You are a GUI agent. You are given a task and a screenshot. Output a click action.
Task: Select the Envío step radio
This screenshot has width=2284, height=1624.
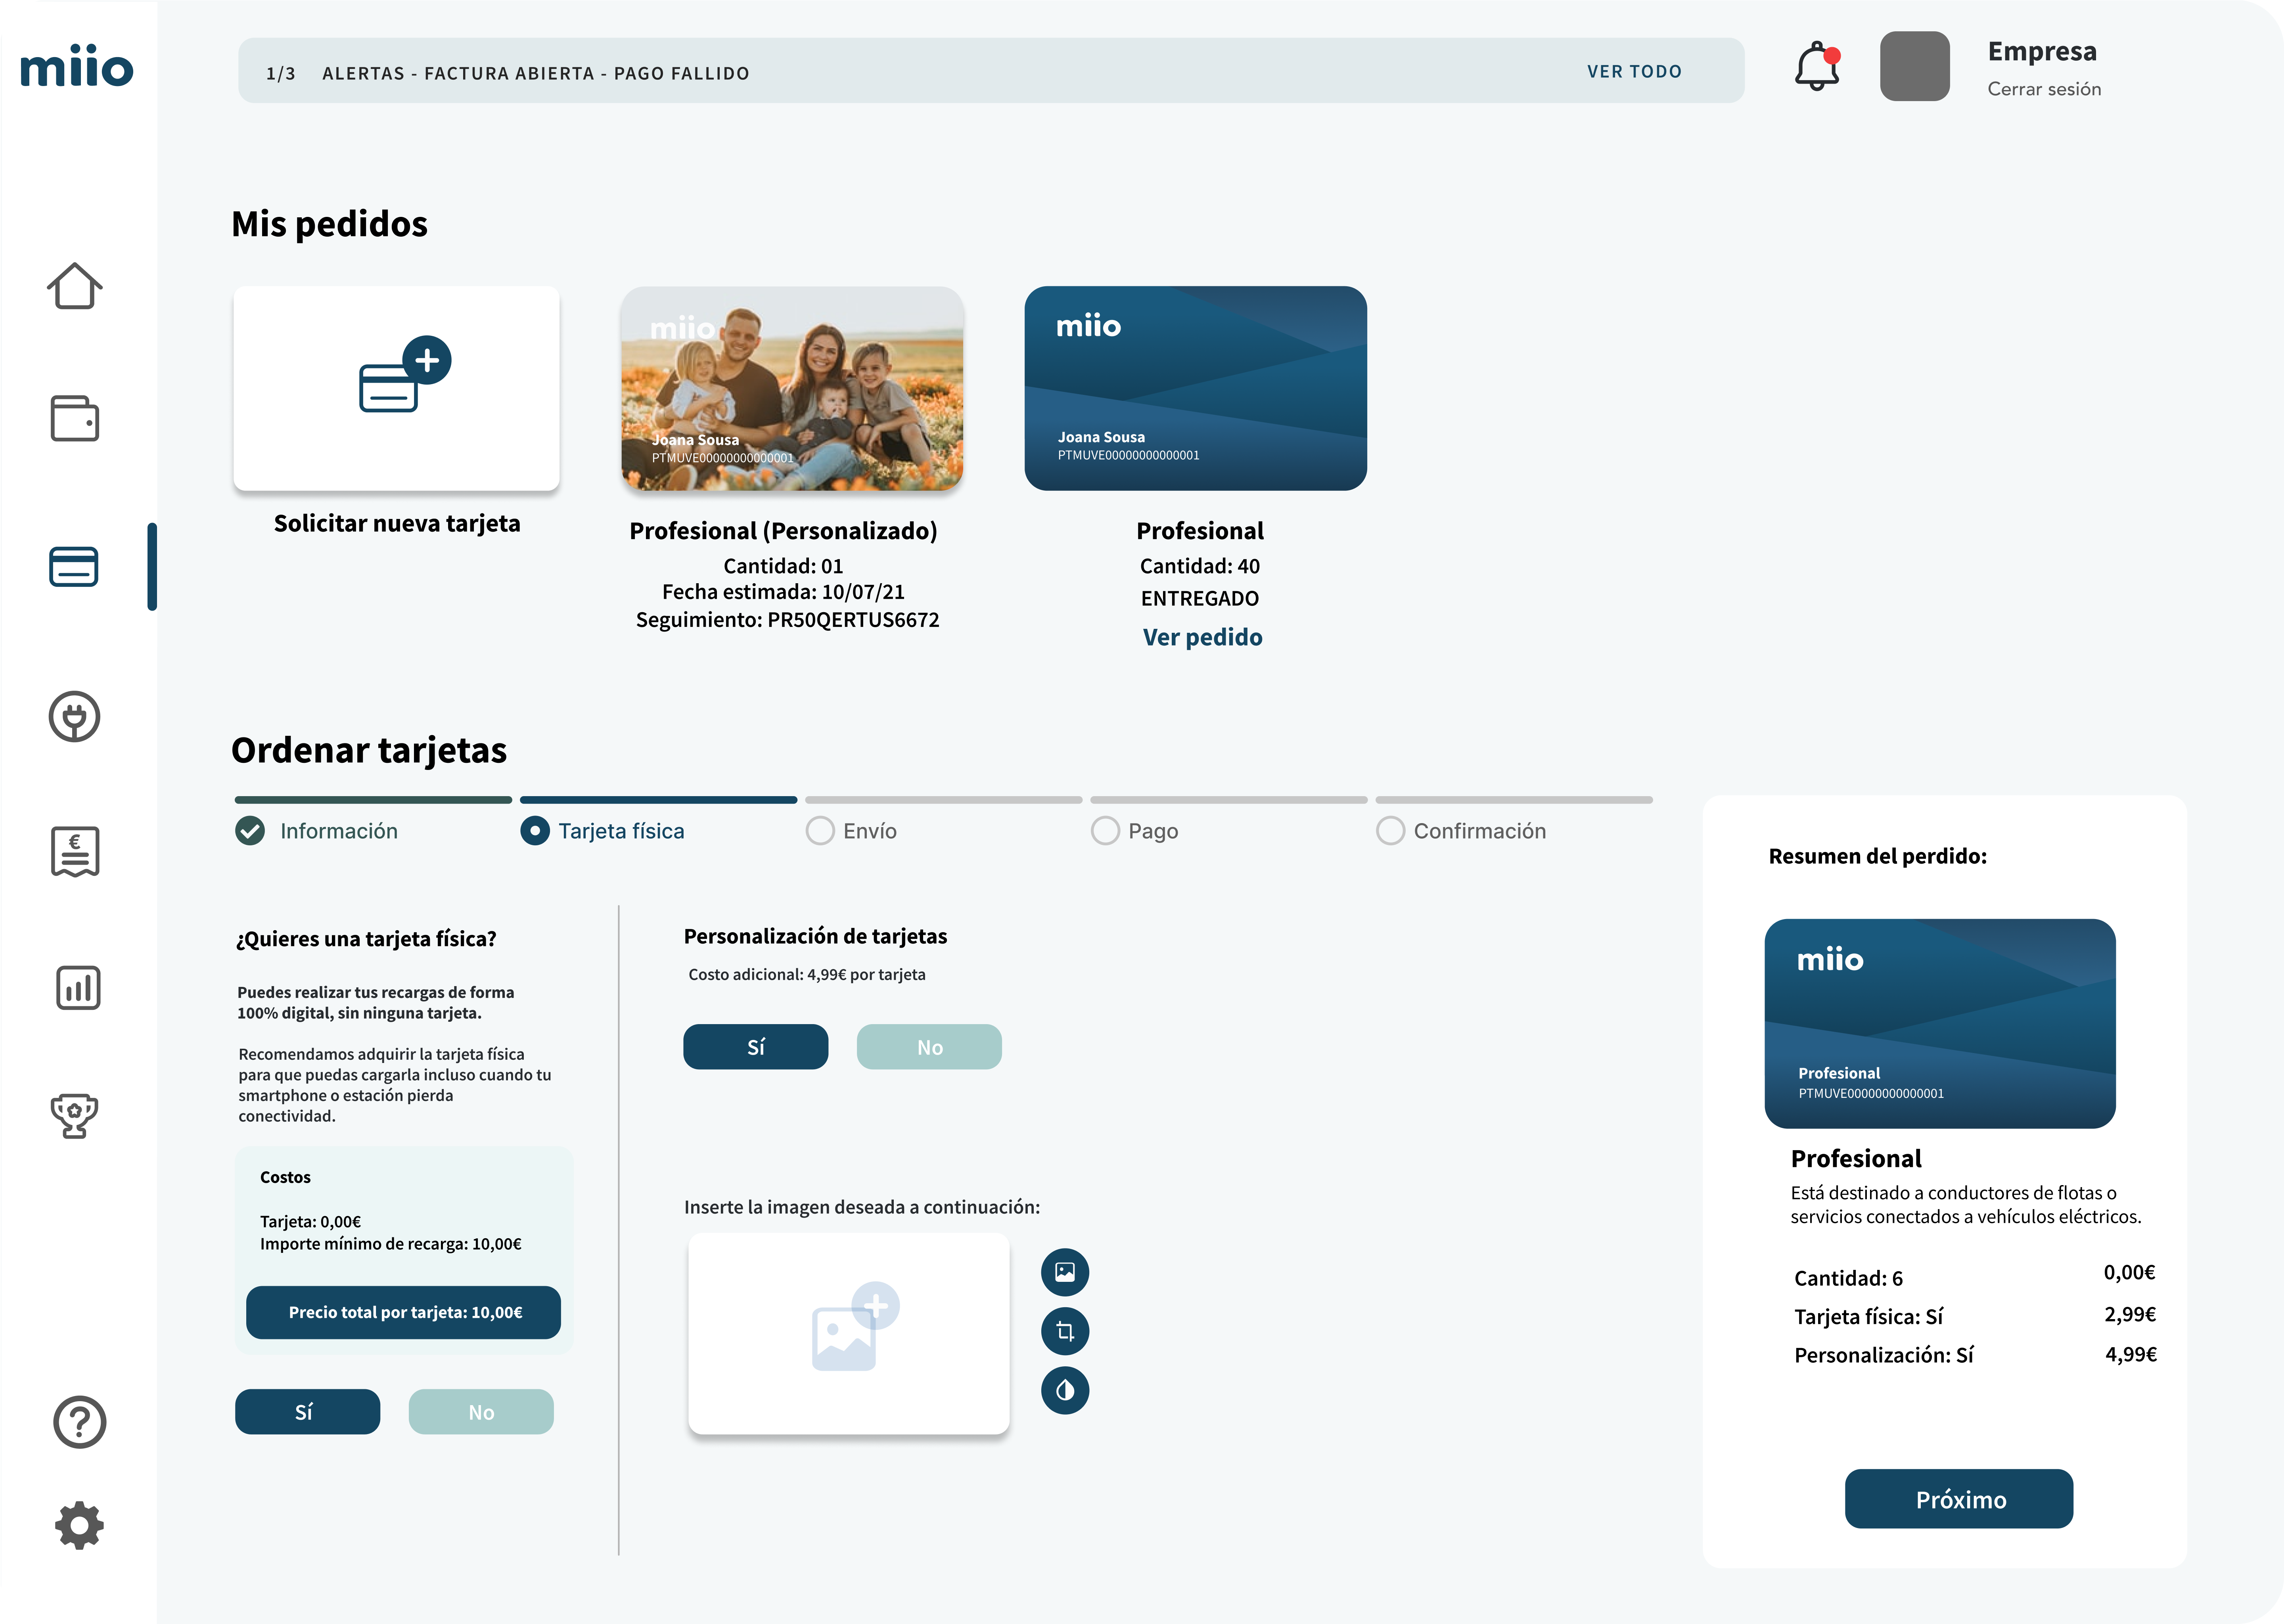[x=820, y=831]
